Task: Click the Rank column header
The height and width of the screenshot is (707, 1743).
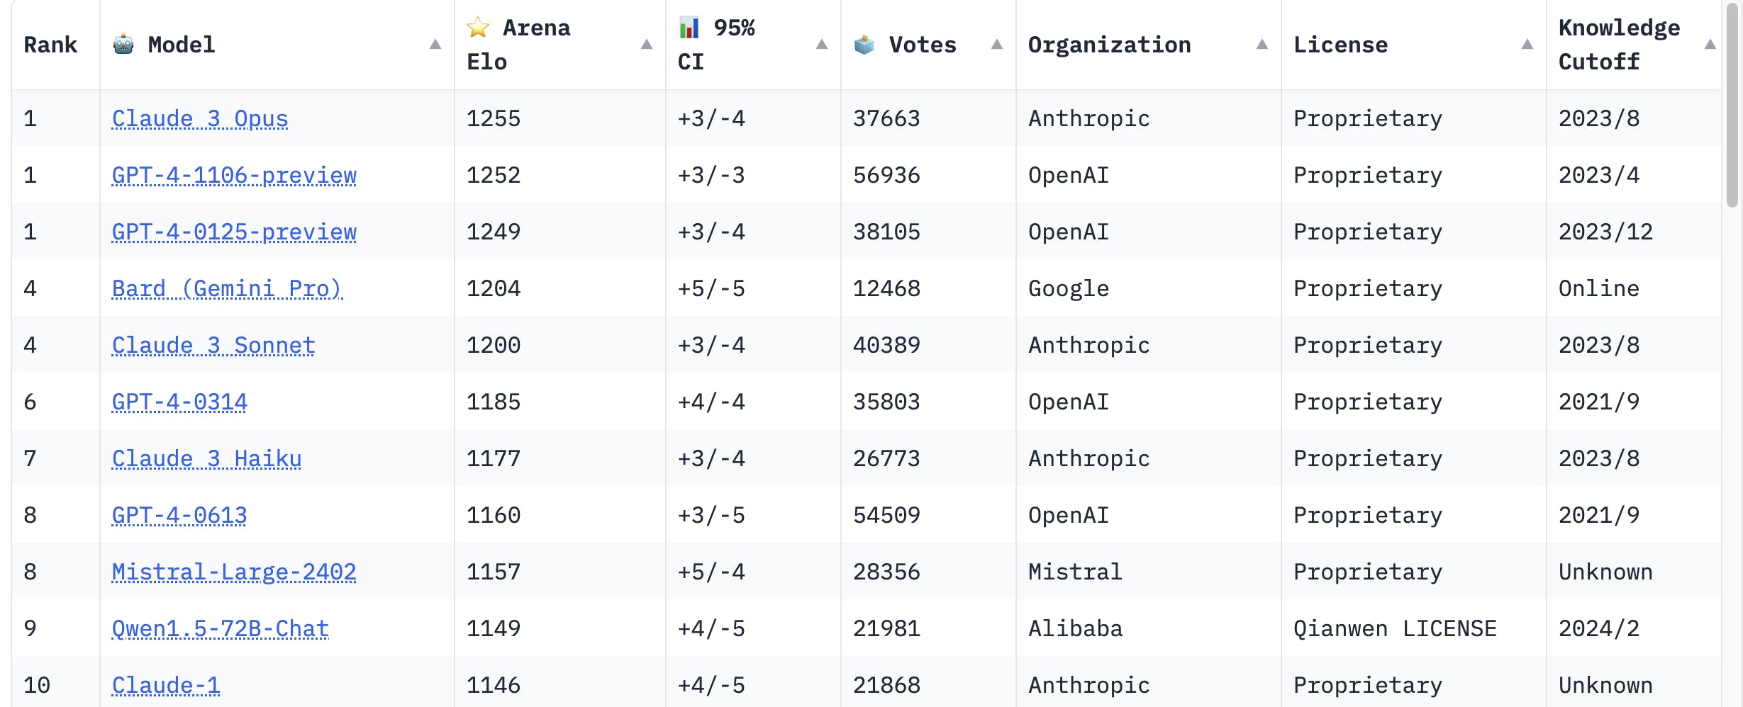Action: tap(50, 45)
